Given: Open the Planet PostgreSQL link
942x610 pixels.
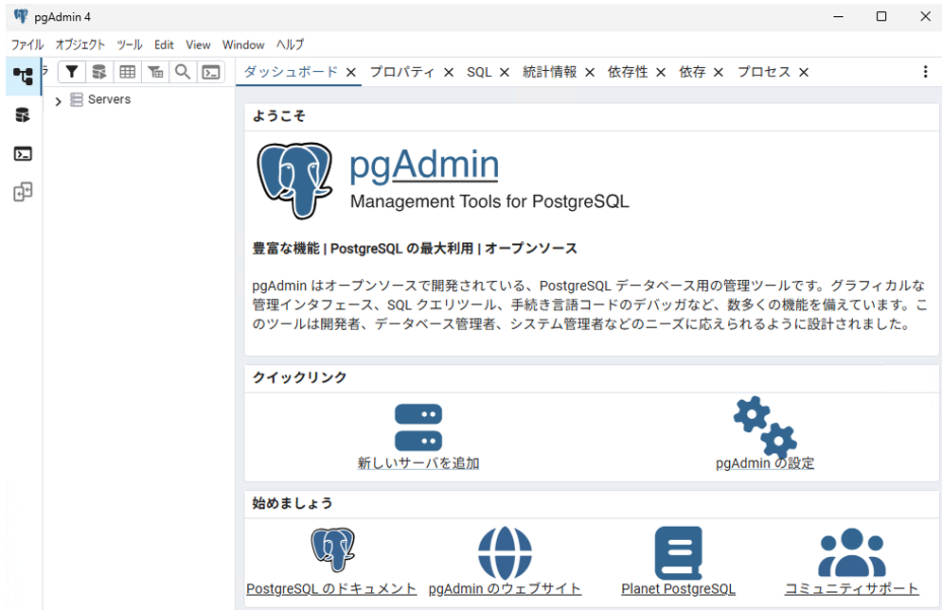Looking at the screenshot, I should 678,589.
